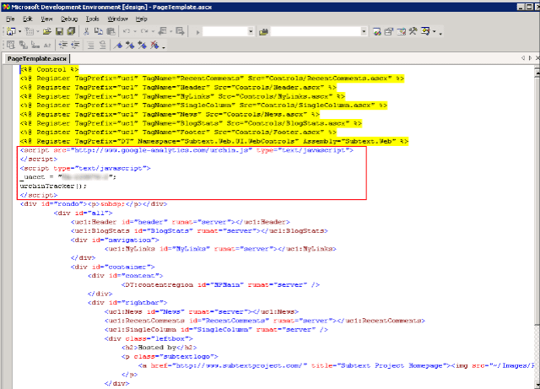Jump to the next bookmark
540x389 pixels.
130,45
